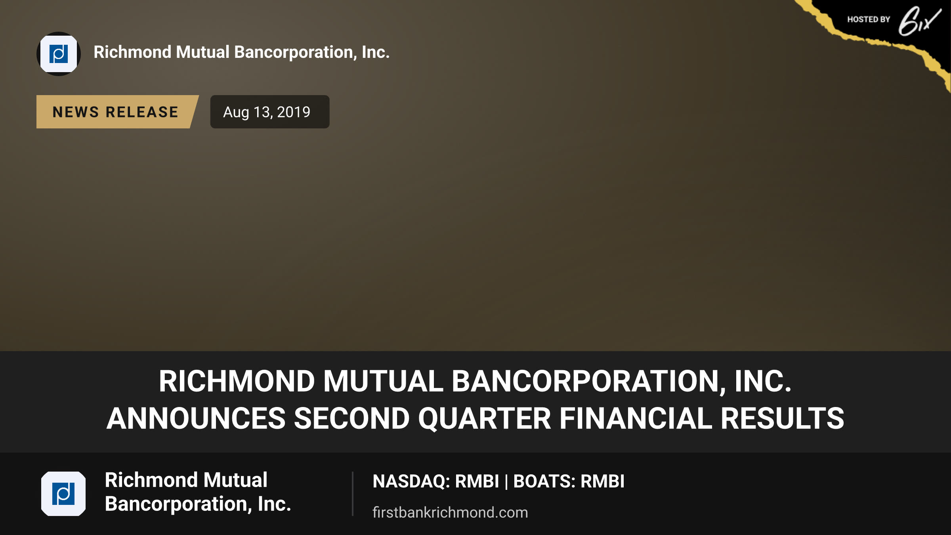Click the 6ix signature logo

(x=919, y=21)
